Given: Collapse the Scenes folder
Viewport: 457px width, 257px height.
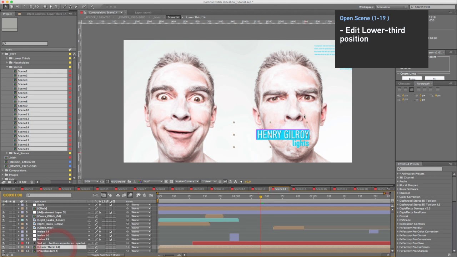Looking at the screenshot, I should point(7,67).
